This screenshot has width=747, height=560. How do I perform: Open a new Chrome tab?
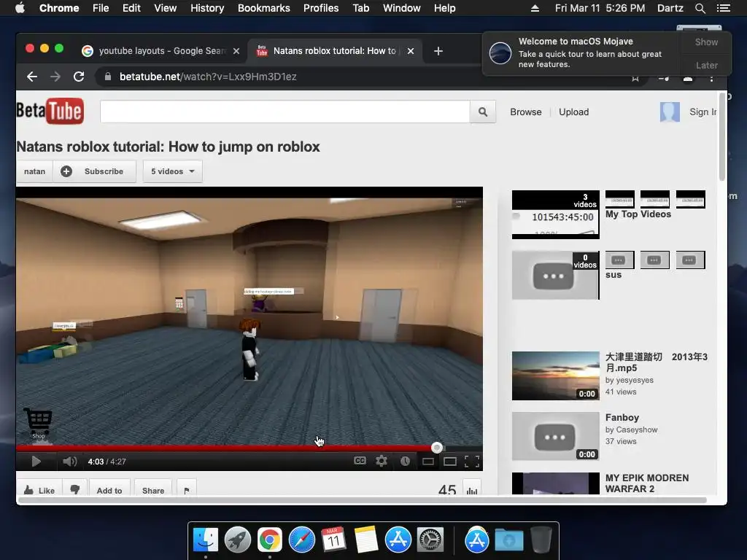(438, 51)
